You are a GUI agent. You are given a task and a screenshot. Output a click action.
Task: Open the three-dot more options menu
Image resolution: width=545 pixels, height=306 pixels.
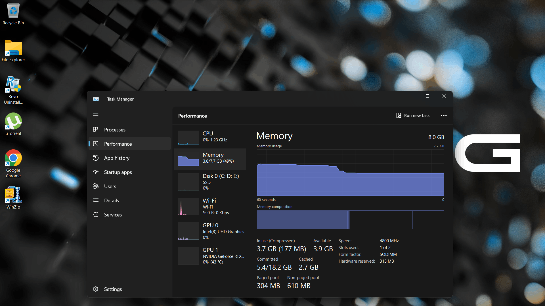pyautogui.click(x=444, y=116)
